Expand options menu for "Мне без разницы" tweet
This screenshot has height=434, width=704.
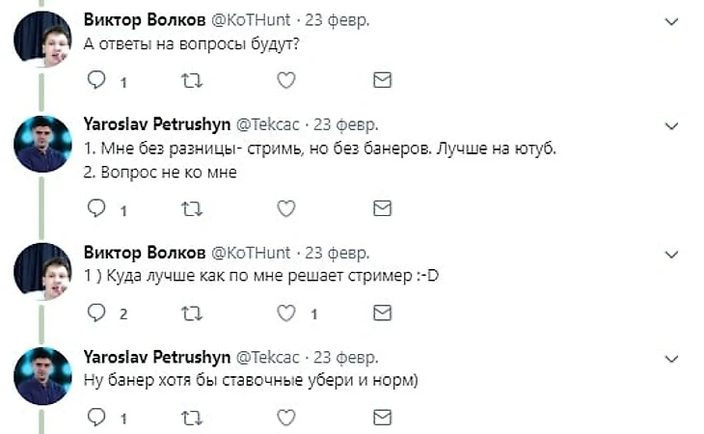point(672,125)
